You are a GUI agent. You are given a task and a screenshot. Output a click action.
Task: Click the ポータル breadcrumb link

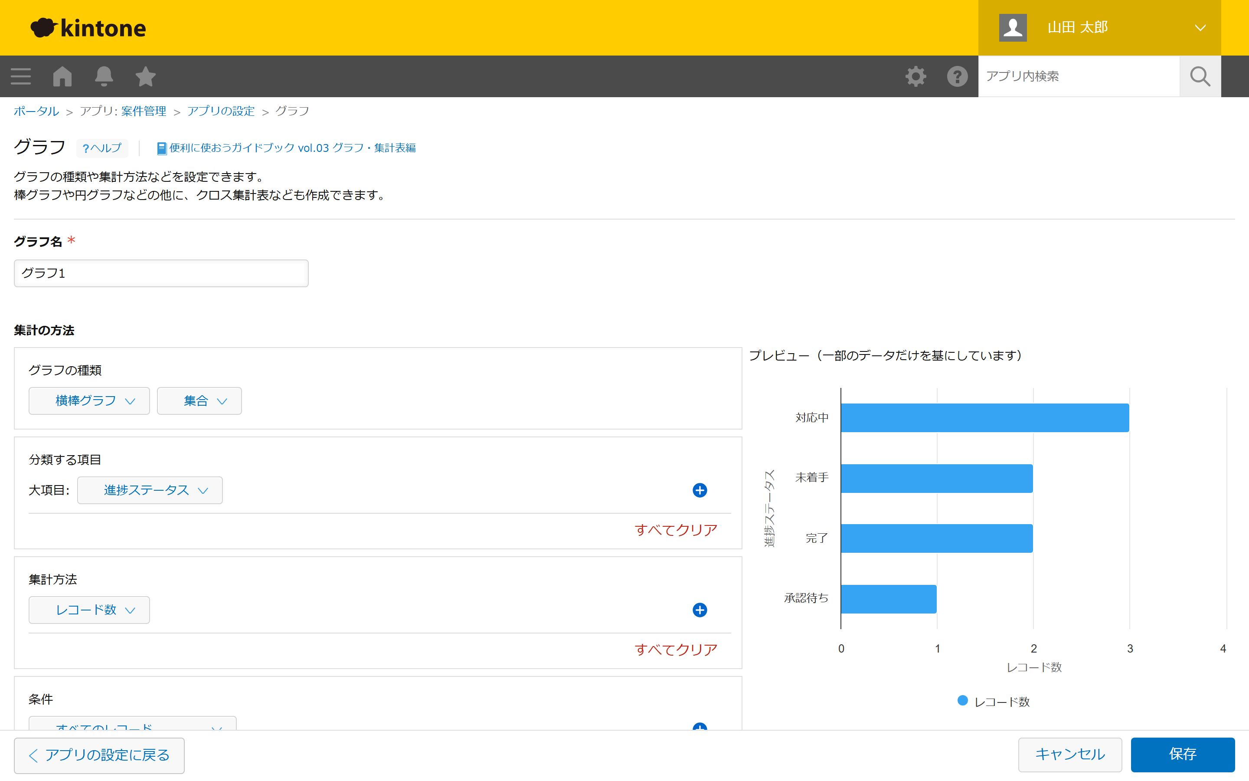[36, 111]
